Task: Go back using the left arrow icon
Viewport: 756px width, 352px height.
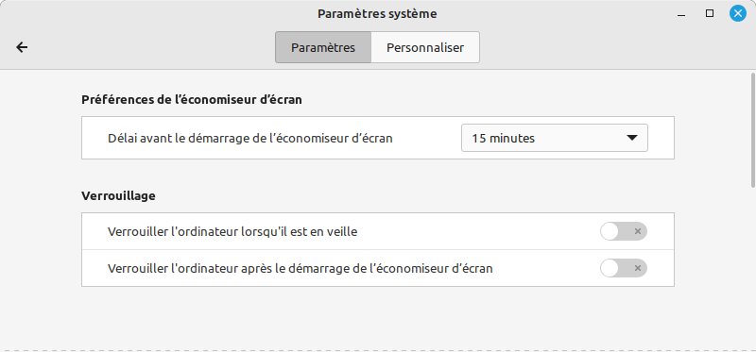Action: tap(22, 47)
